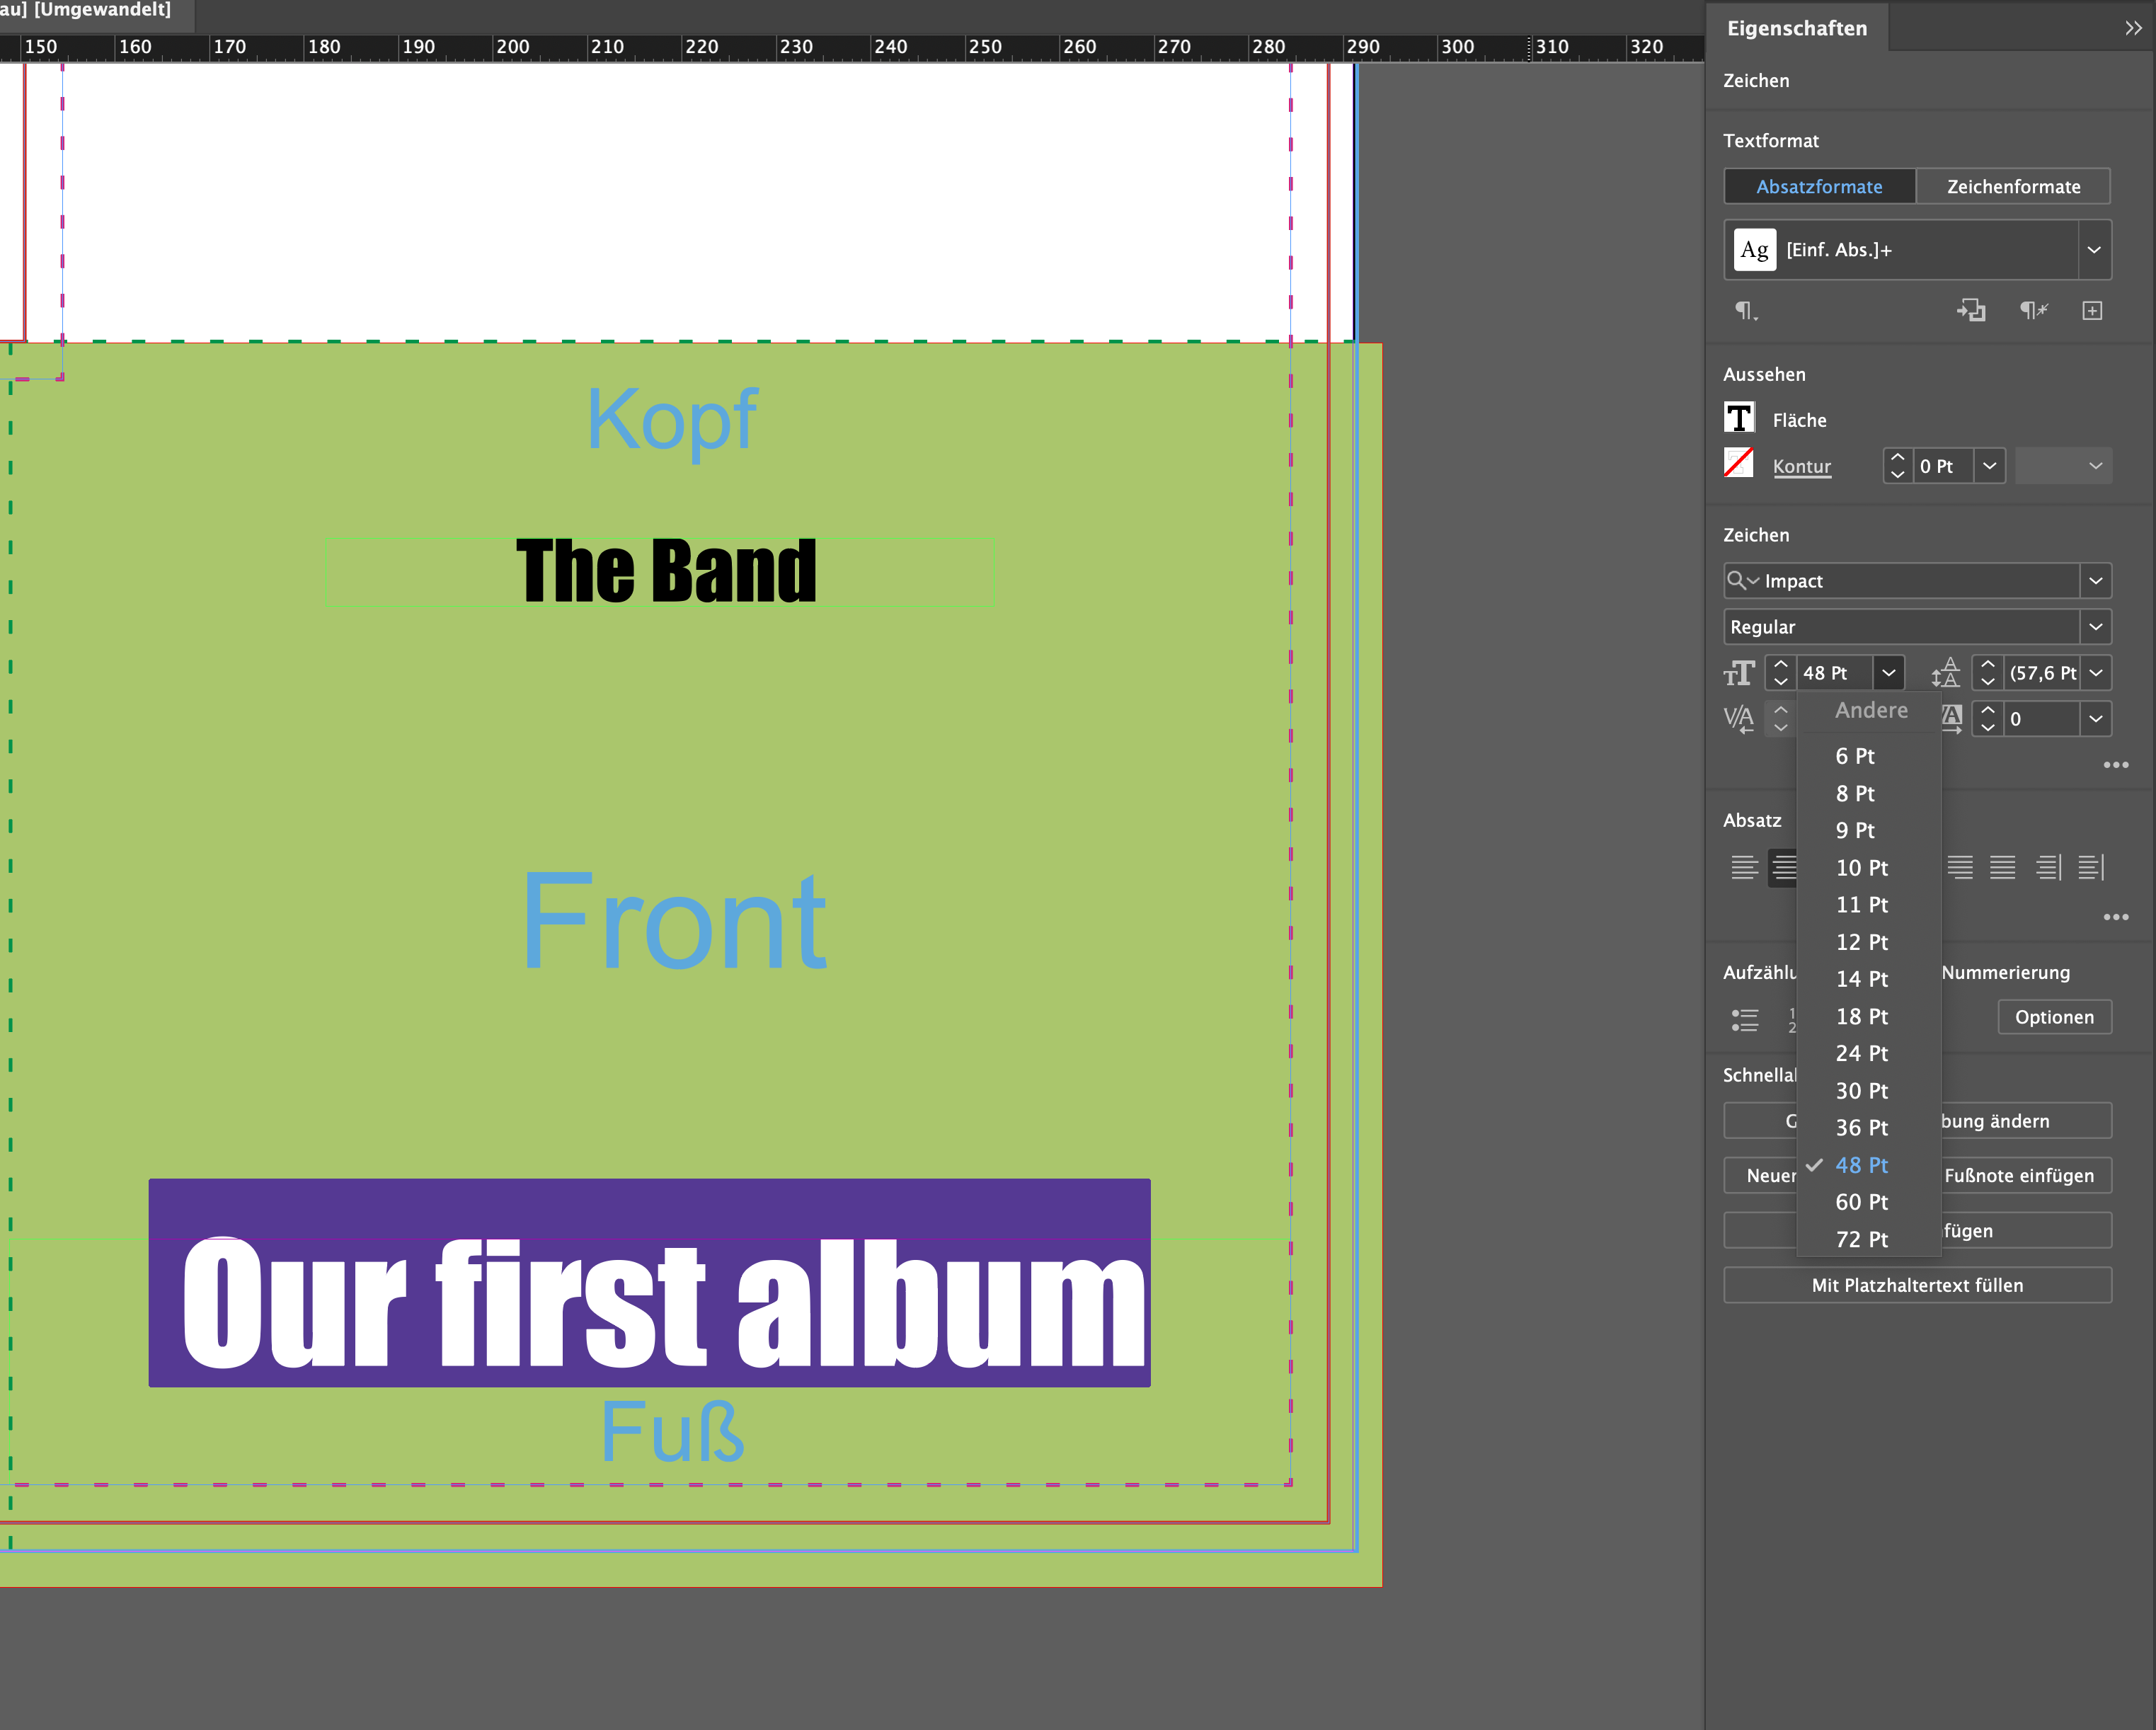
Task: Select the Absatzformate tab
Action: (1819, 187)
